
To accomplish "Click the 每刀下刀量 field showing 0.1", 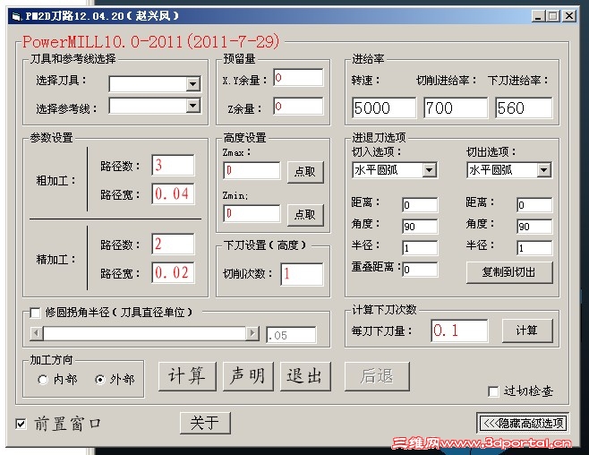I will 459,331.
